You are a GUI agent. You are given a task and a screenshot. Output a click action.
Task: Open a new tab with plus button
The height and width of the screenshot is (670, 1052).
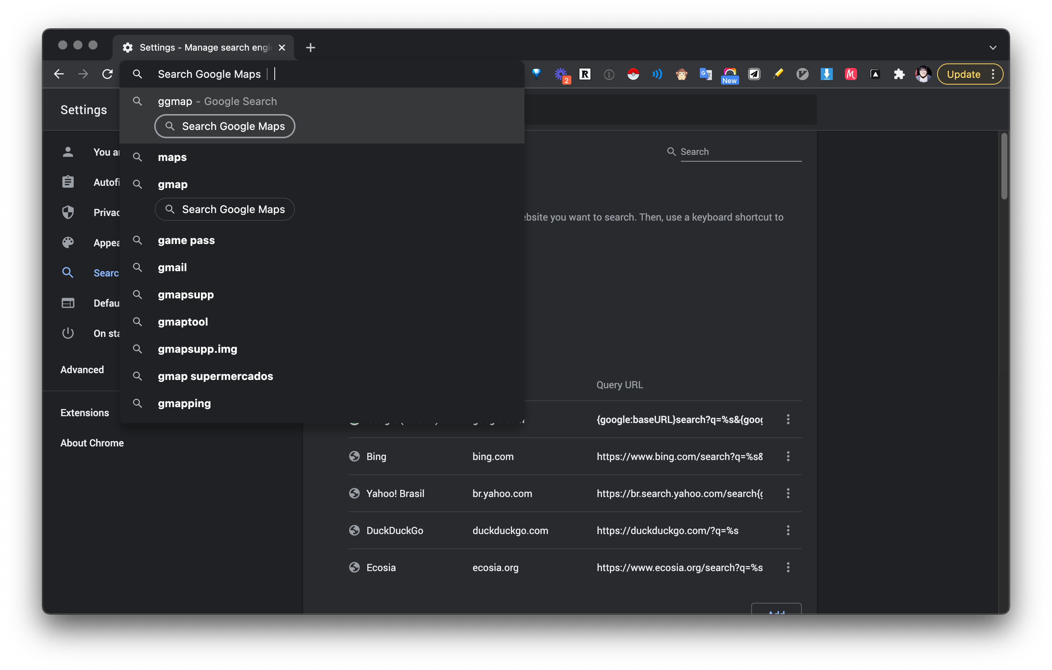pyautogui.click(x=310, y=48)
